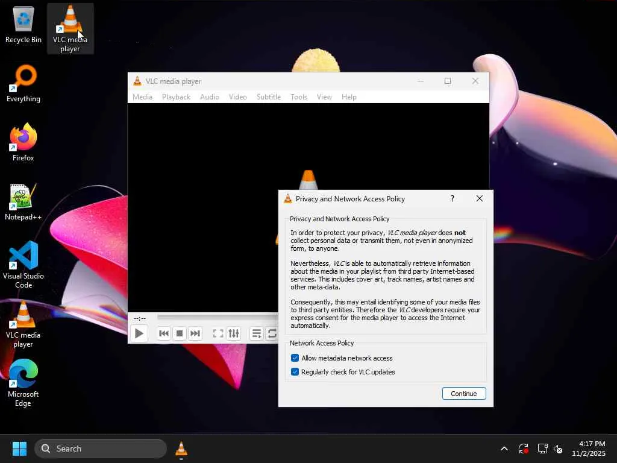
Task: Uncheck Allow metadata network access
Action: coord(295,358)
